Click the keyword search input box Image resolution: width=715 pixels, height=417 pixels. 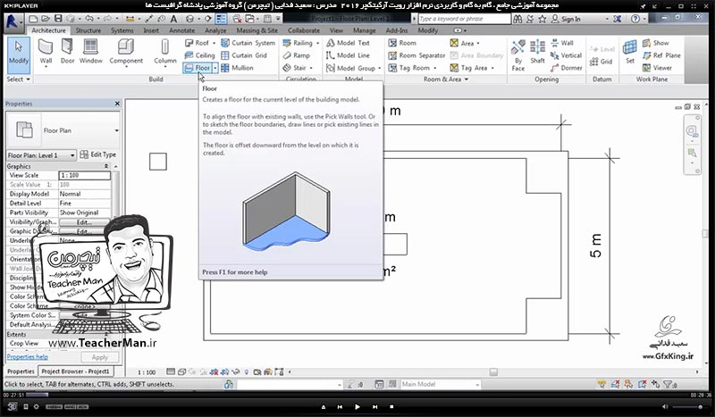(x=464, y=19)
